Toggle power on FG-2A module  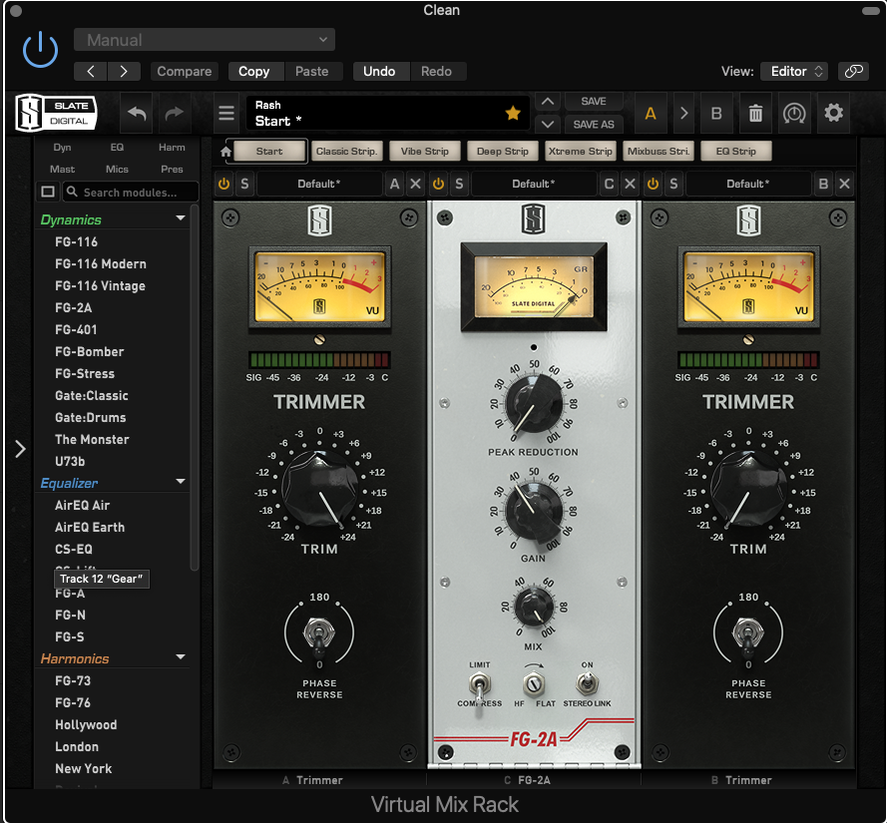click(x=438, y=184)
